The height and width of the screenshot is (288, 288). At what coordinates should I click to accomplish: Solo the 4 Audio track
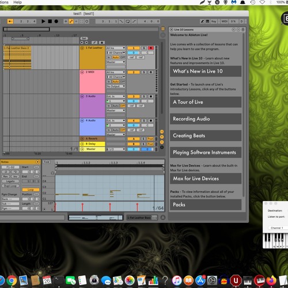(x=144, y=120)
